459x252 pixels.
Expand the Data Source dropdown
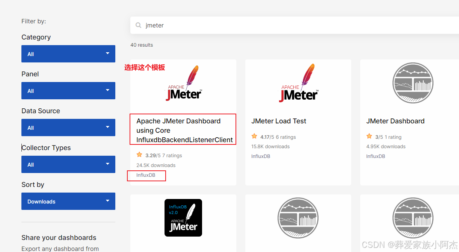68,128
